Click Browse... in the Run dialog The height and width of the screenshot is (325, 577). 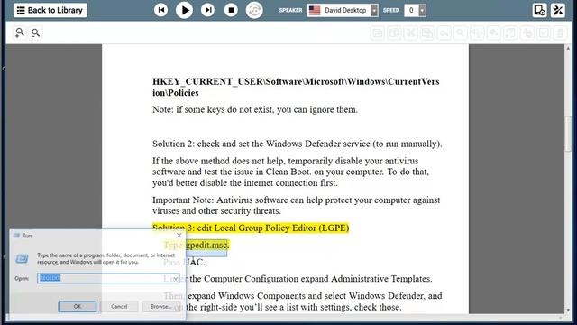160,306
